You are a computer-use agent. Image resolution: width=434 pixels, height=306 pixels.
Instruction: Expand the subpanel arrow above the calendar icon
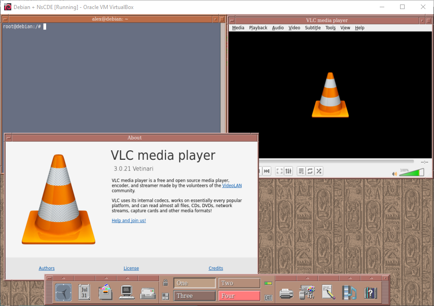coord(85,278)
